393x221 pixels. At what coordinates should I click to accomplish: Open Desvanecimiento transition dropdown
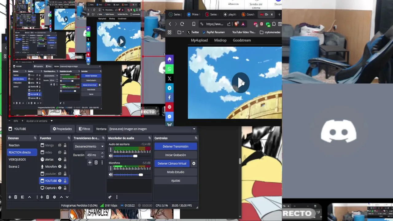(x=89, y=146)
